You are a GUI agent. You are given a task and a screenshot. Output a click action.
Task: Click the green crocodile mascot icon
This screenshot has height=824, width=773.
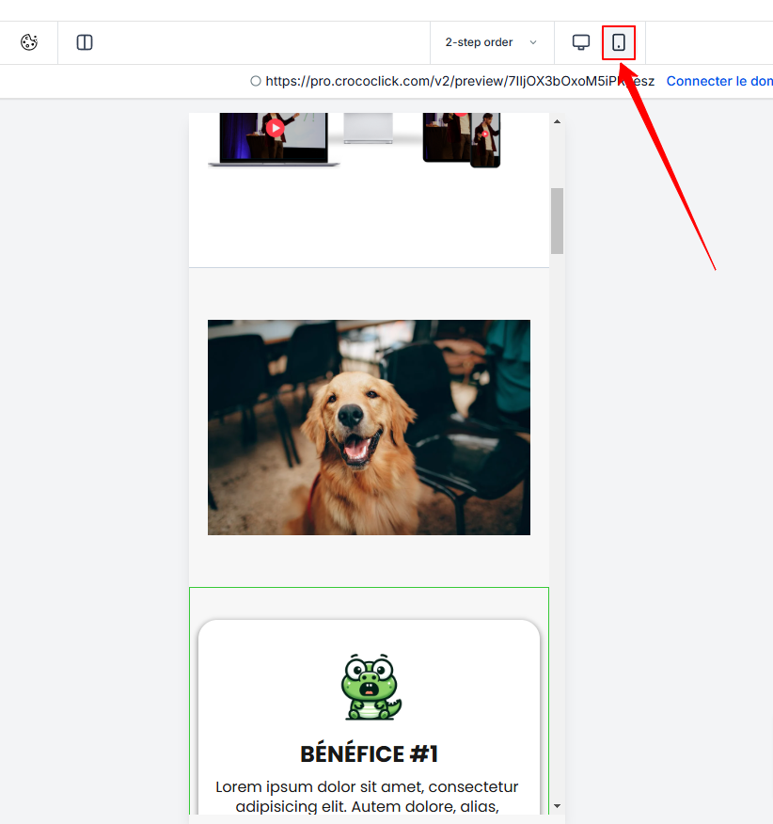[370, 687]
